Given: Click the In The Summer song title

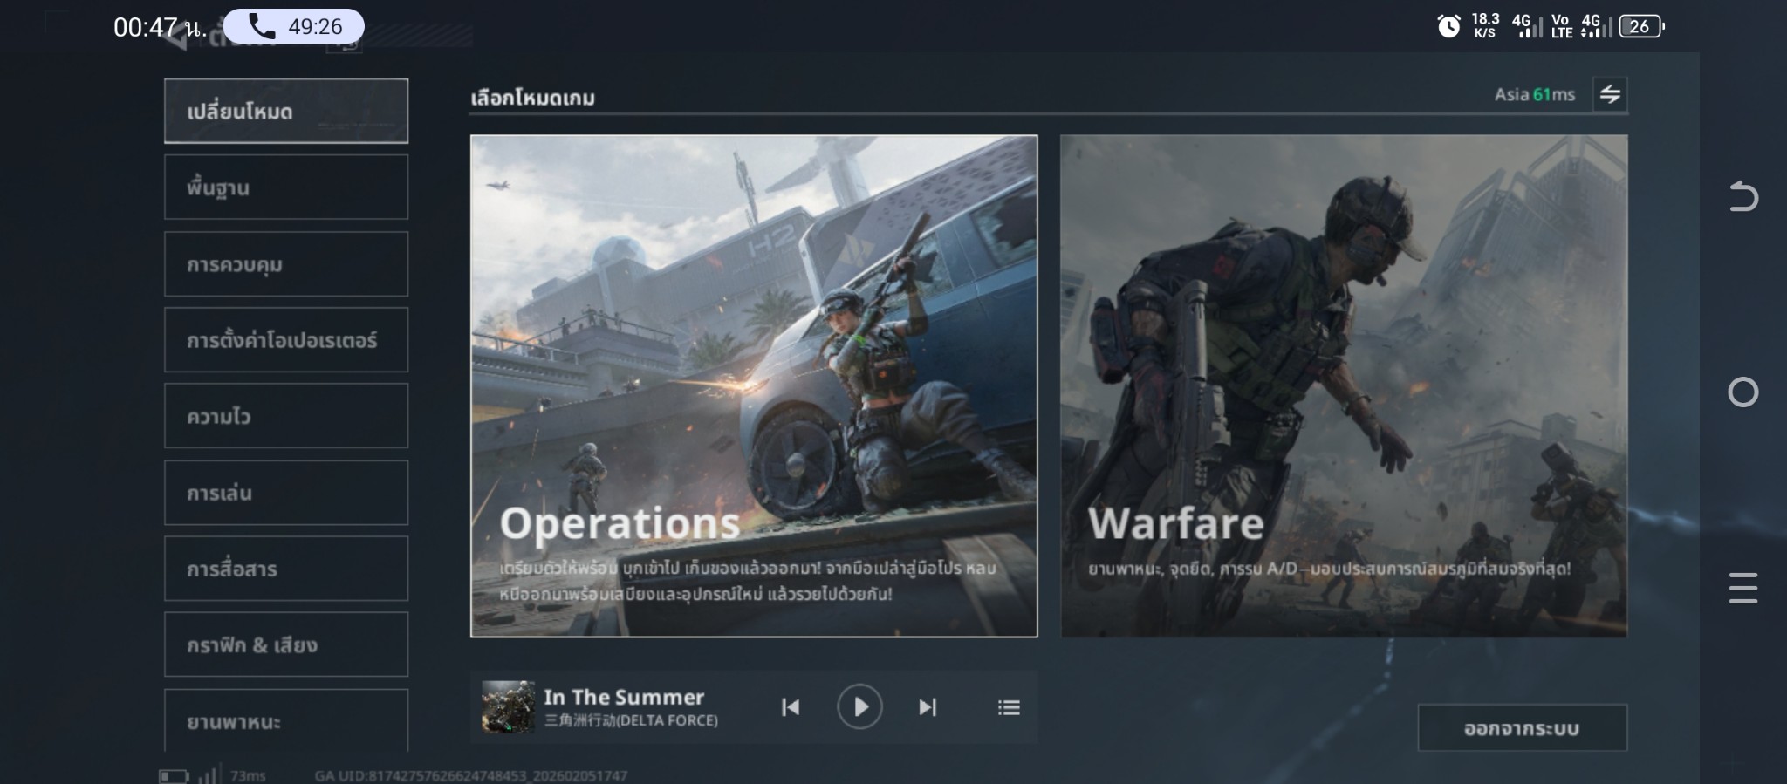Looking at the screenshot, I should [x=624, y=697].
